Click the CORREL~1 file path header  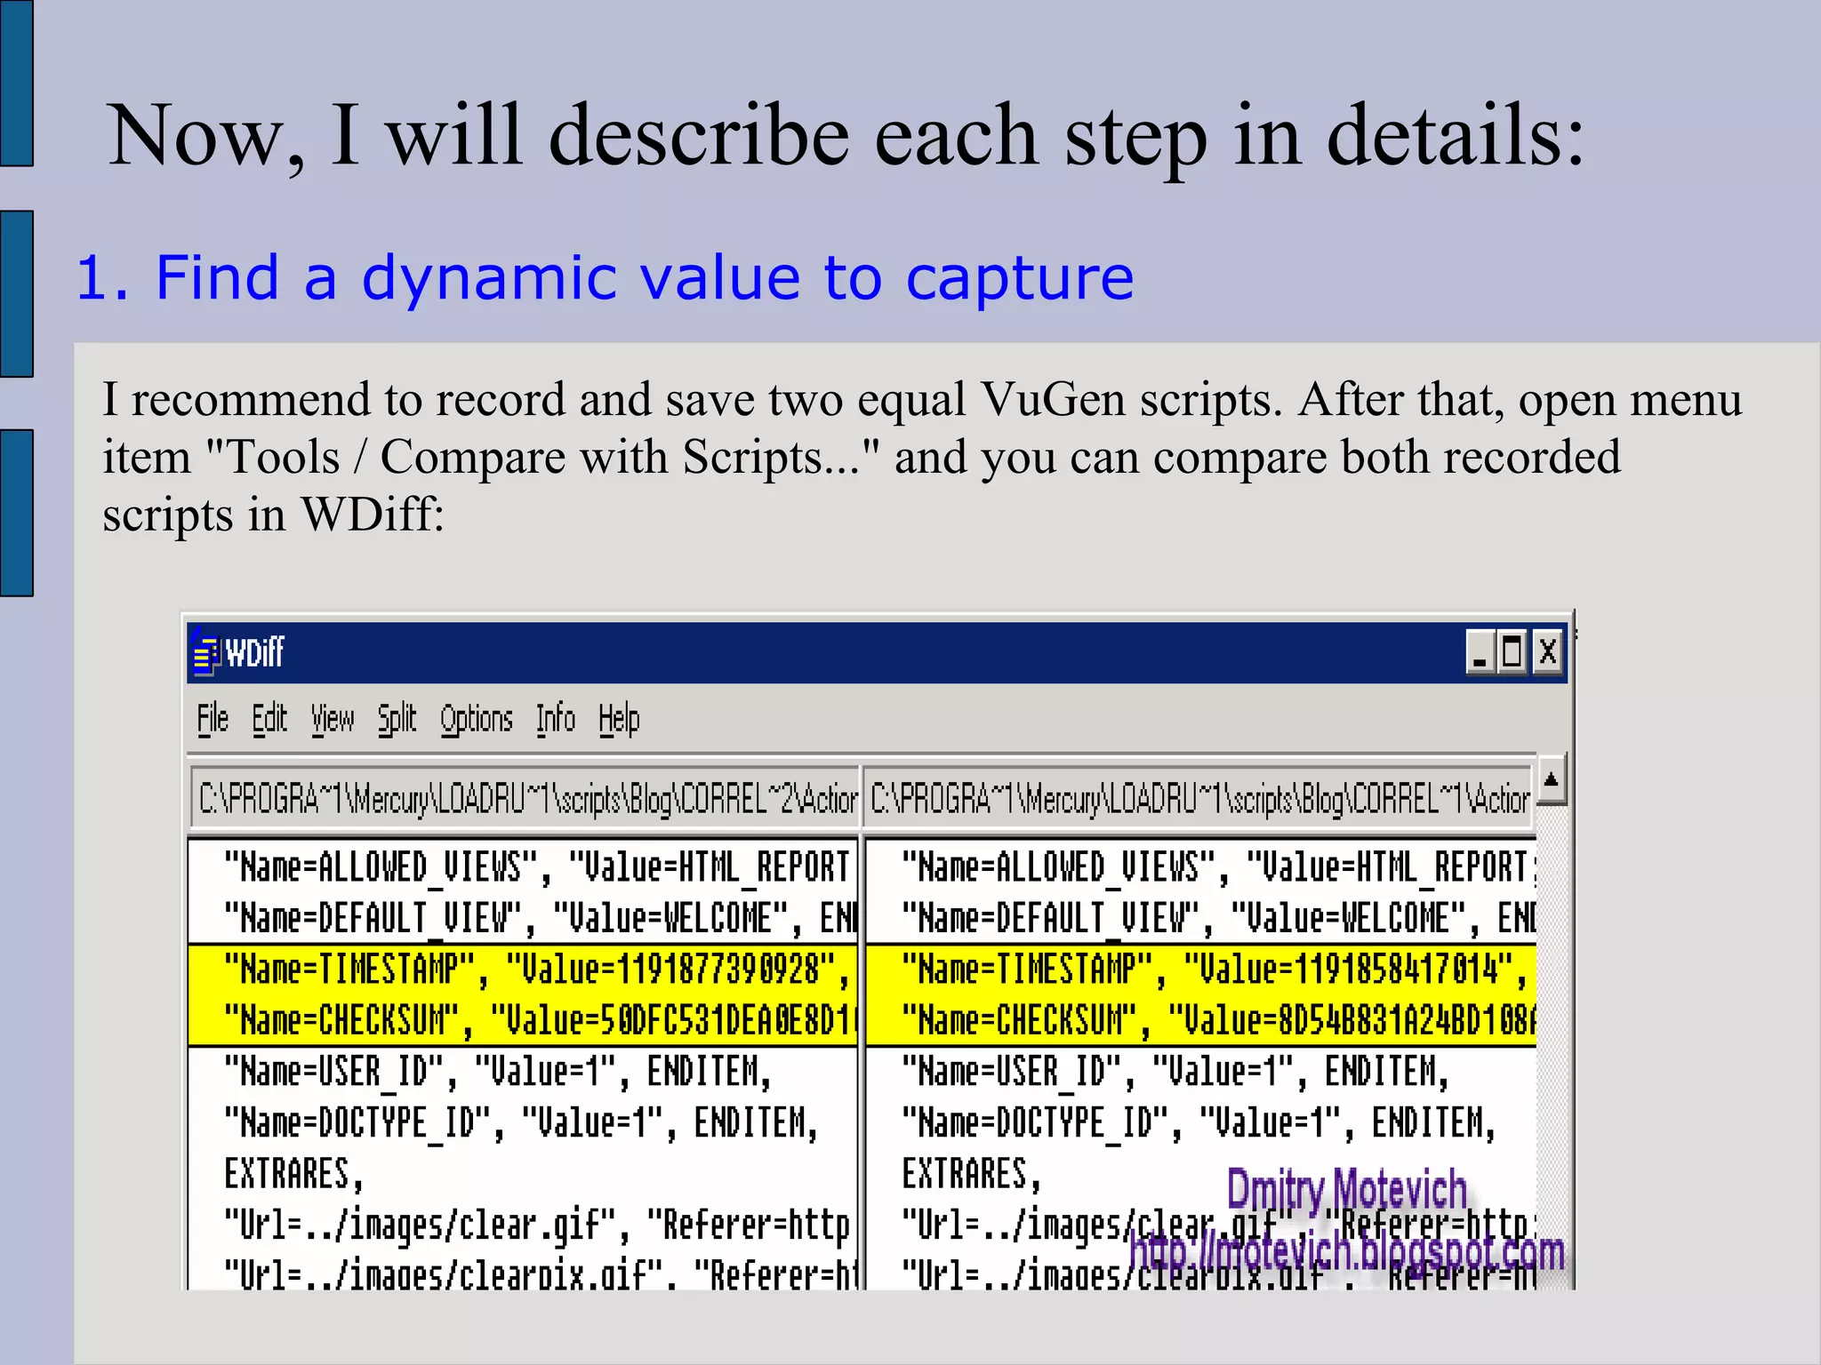pyautogui.click(x=1199, y=799)
